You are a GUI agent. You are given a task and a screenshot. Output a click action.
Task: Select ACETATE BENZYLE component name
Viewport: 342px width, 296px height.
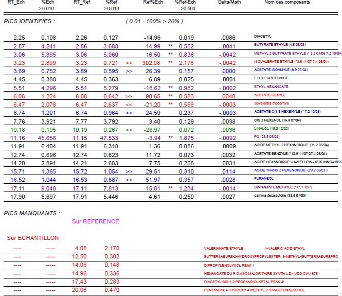(290, 154)
